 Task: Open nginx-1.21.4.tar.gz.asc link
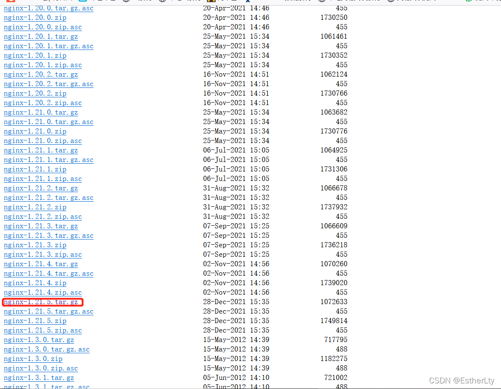(x=49, y=274)
